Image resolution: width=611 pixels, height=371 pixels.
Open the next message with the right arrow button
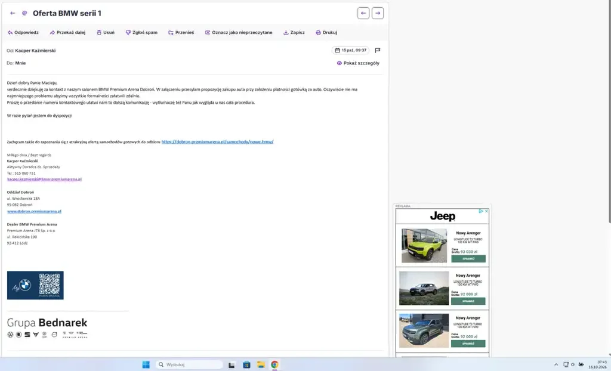[378, 13]
